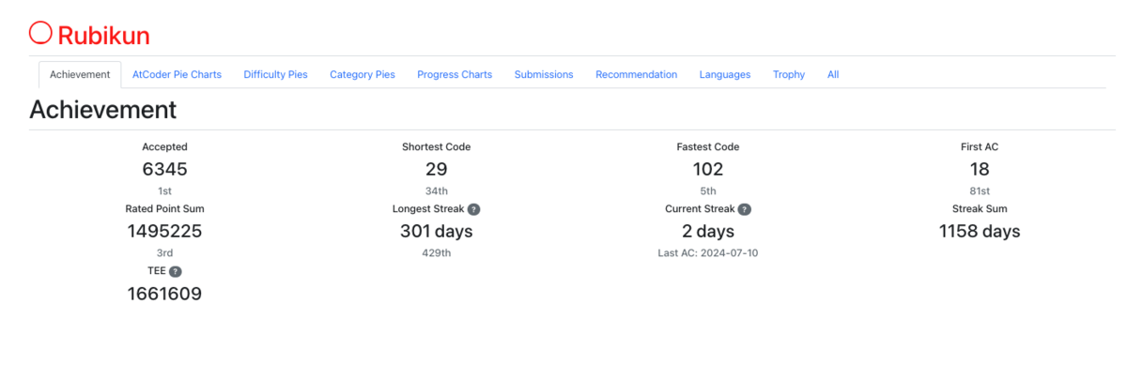Select the Achievement tab

coord(81,75)
